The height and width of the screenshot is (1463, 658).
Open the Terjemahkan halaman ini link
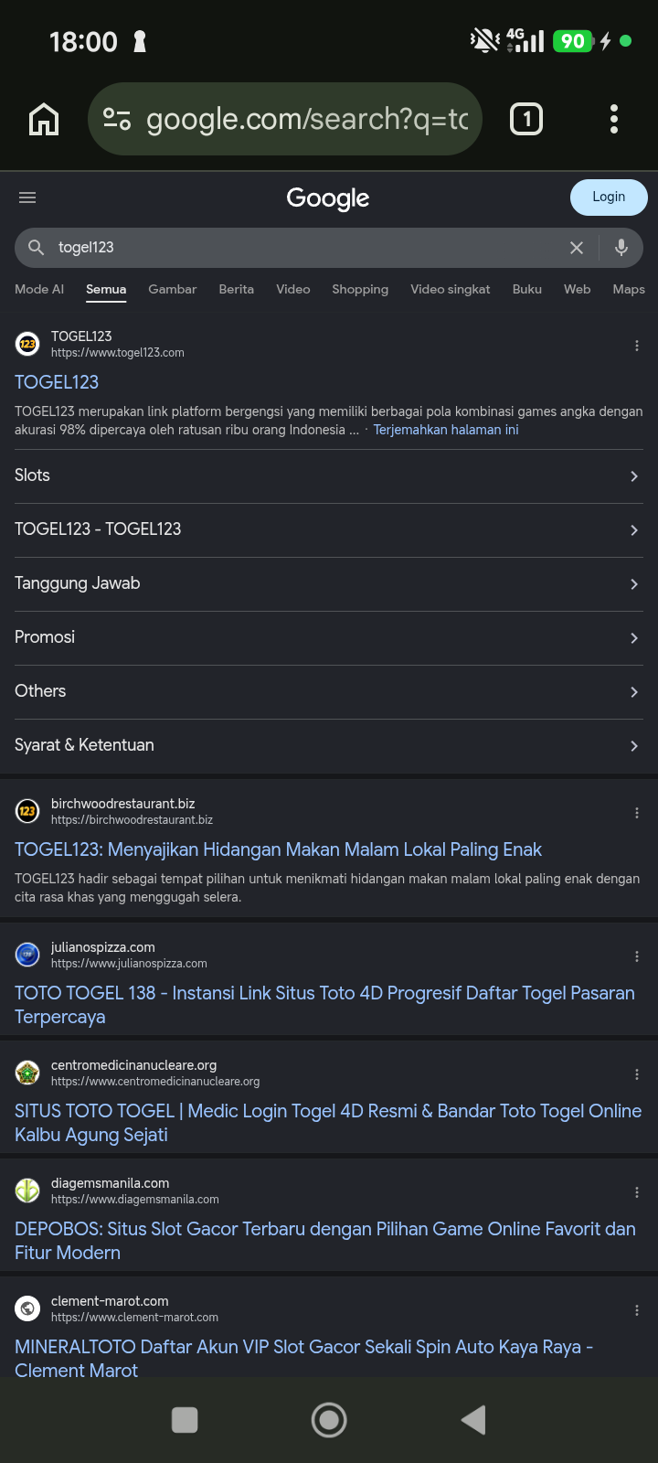tap(446, 430)
